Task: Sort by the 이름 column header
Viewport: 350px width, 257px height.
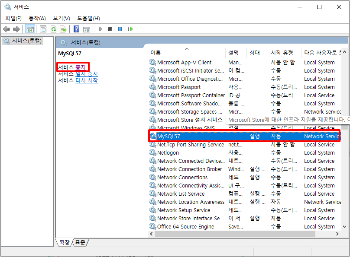Action: click(187, 53)
